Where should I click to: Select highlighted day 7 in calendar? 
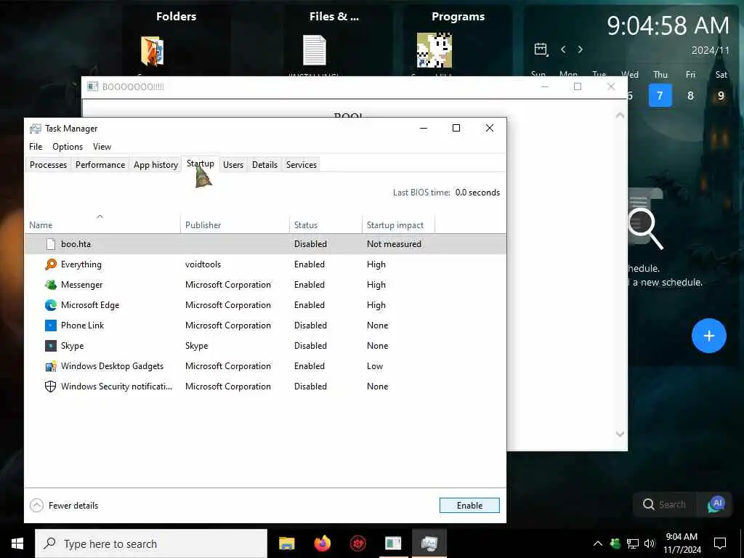click(660, 95)
